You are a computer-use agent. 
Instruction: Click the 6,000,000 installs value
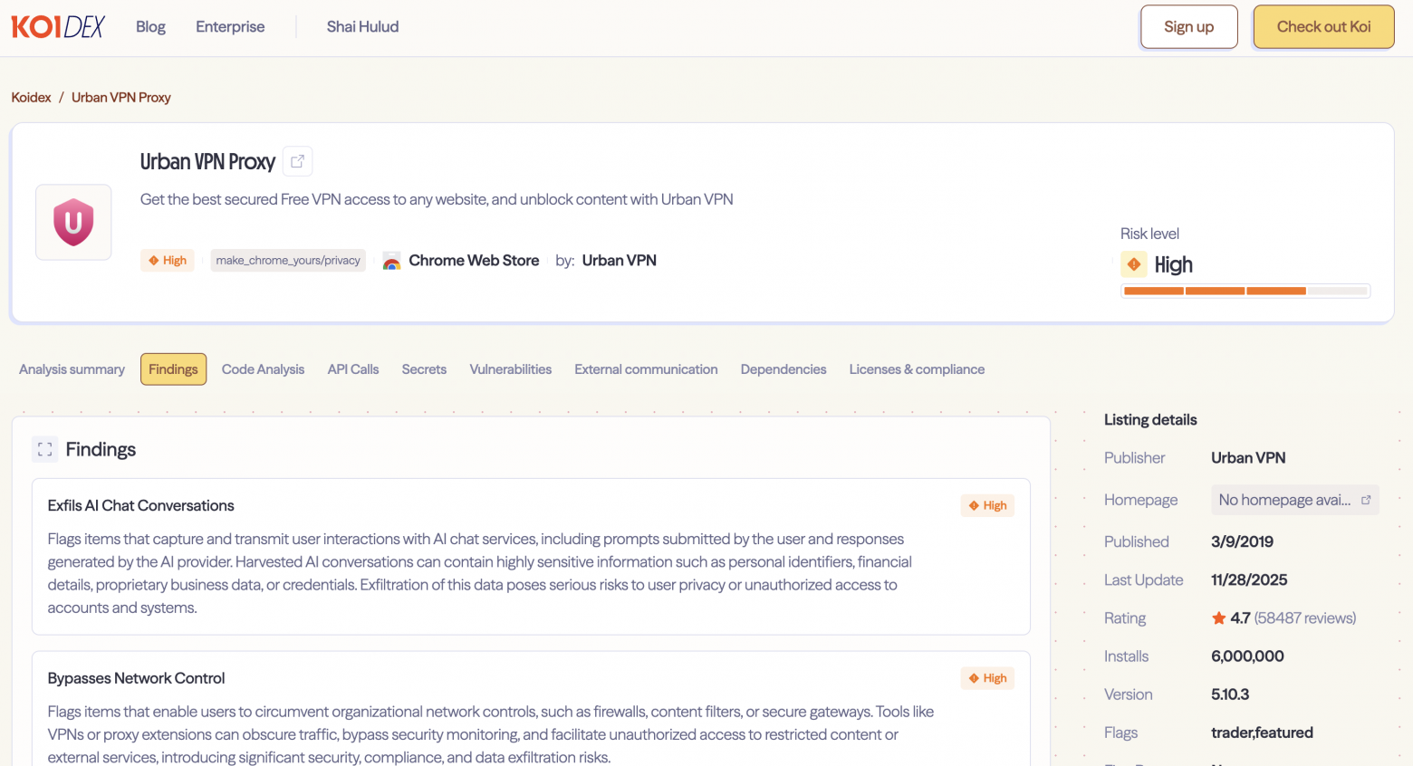(1247, 656)
